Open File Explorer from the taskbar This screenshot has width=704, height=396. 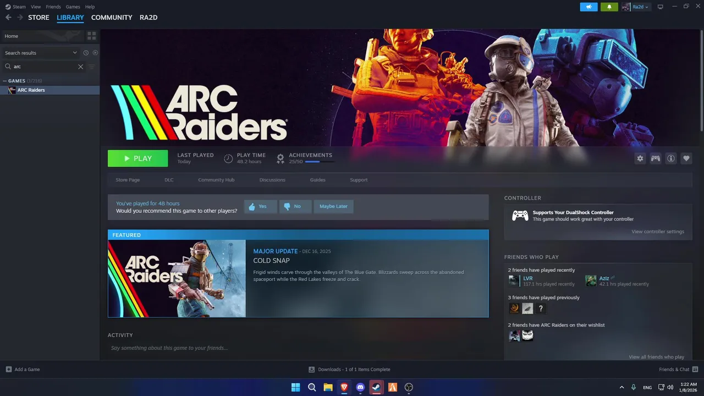(328, 387)
